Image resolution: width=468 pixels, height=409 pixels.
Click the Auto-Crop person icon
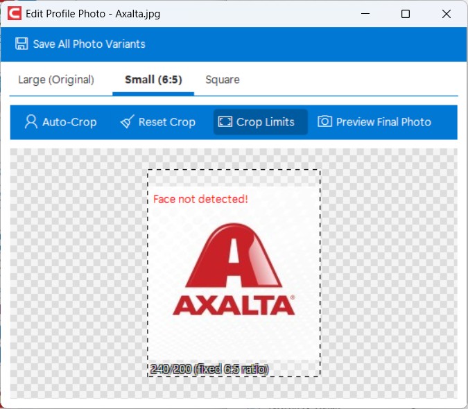pos(31,122)
